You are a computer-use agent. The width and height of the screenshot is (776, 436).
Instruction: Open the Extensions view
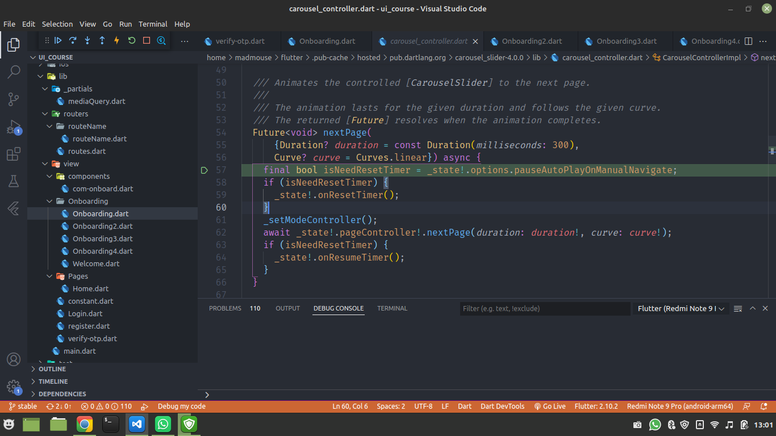click(14, 154)
